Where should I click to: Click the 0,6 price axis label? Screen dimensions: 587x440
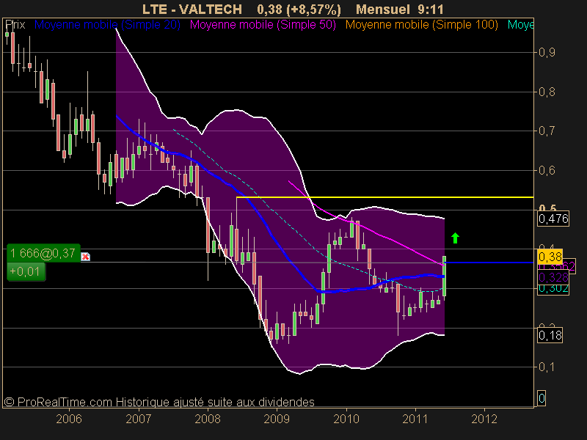[547, 170]
